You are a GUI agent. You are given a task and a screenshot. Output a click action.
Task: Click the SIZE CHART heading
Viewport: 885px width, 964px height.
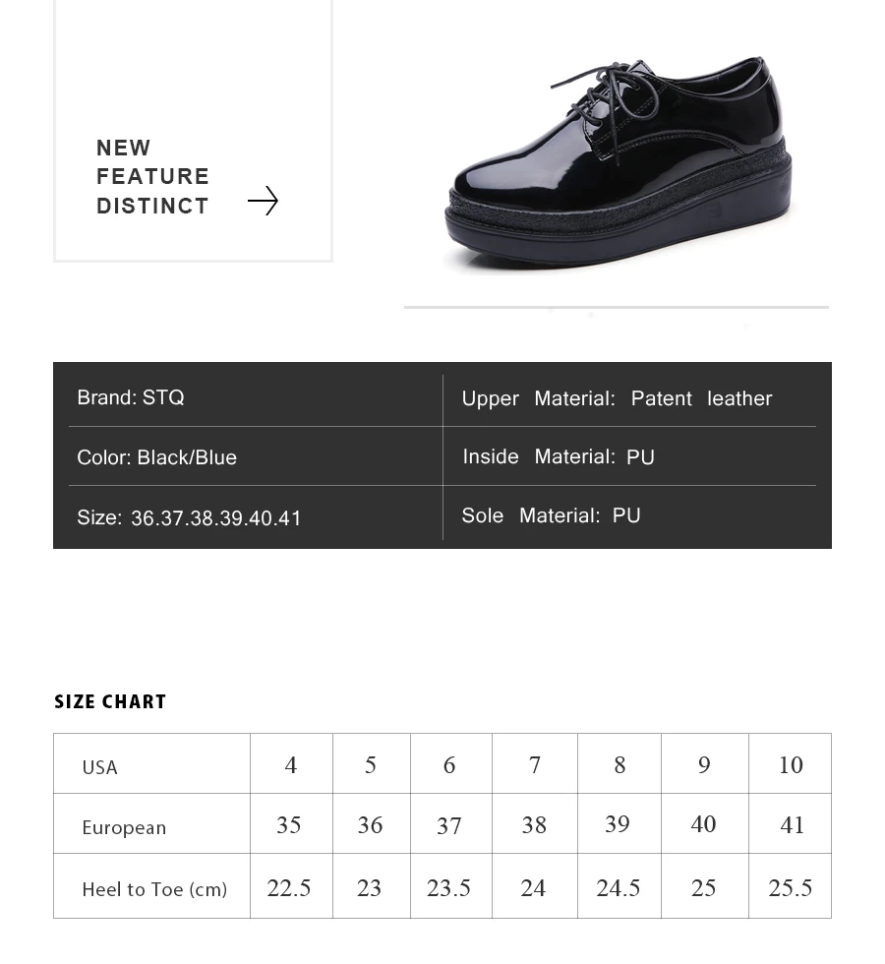[x=110, y=701]
